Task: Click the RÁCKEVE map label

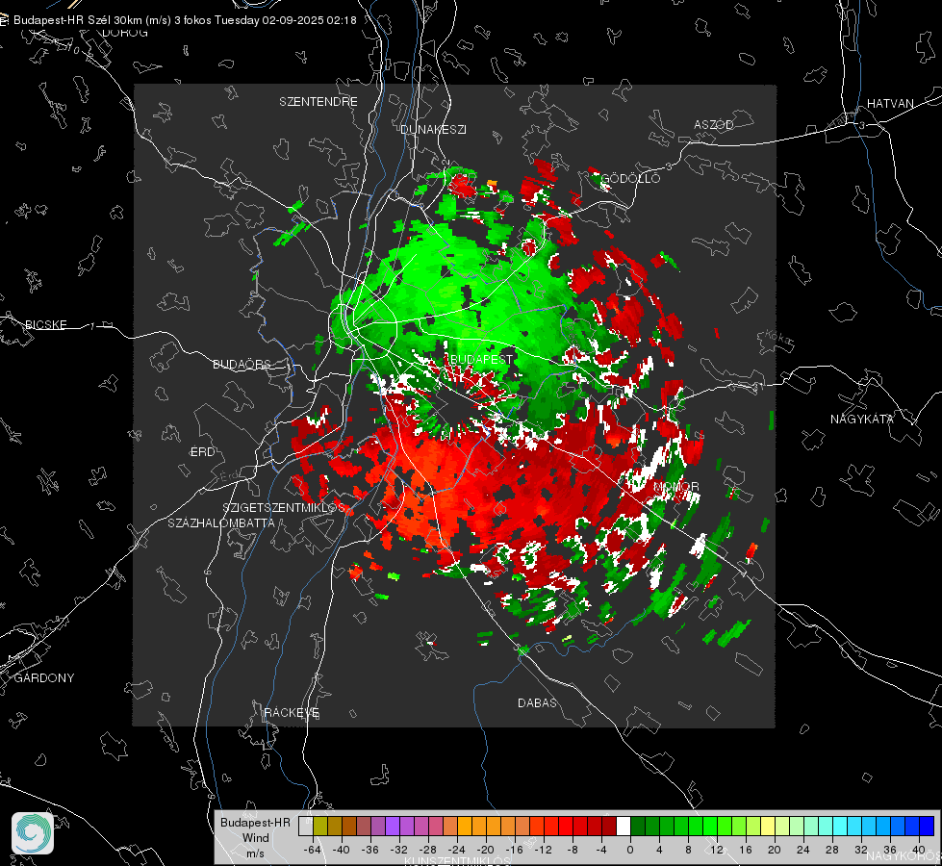Action: (292, 712)
